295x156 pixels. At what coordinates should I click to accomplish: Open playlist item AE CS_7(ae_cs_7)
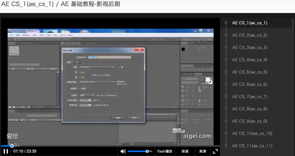249,97
